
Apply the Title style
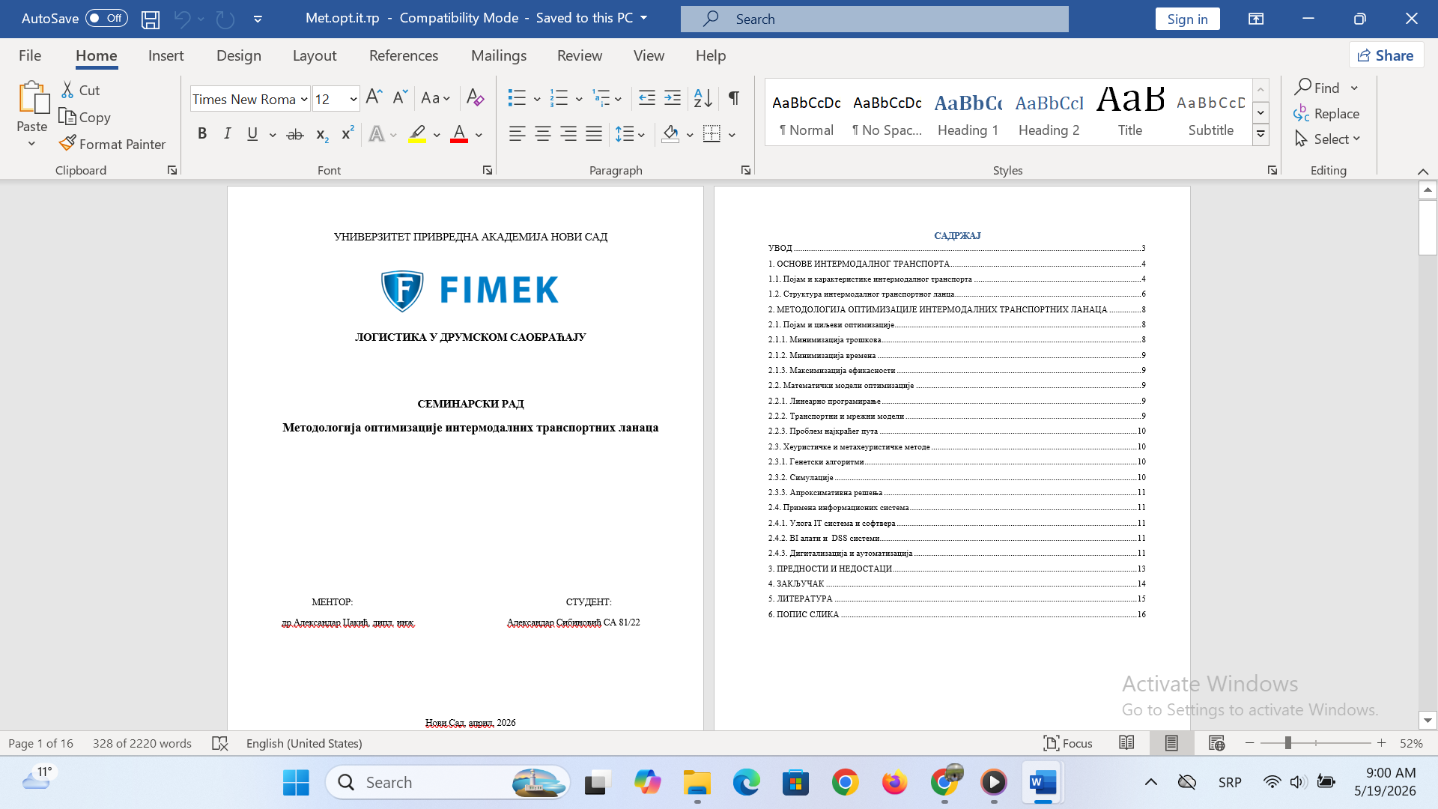coord(1130,112)
